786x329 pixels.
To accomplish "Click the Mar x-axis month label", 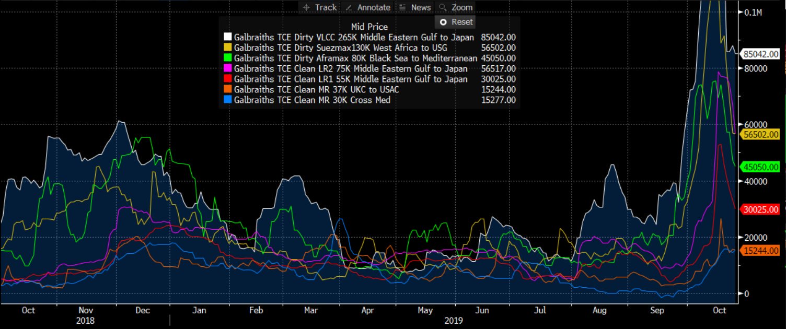I will (311, 310).
